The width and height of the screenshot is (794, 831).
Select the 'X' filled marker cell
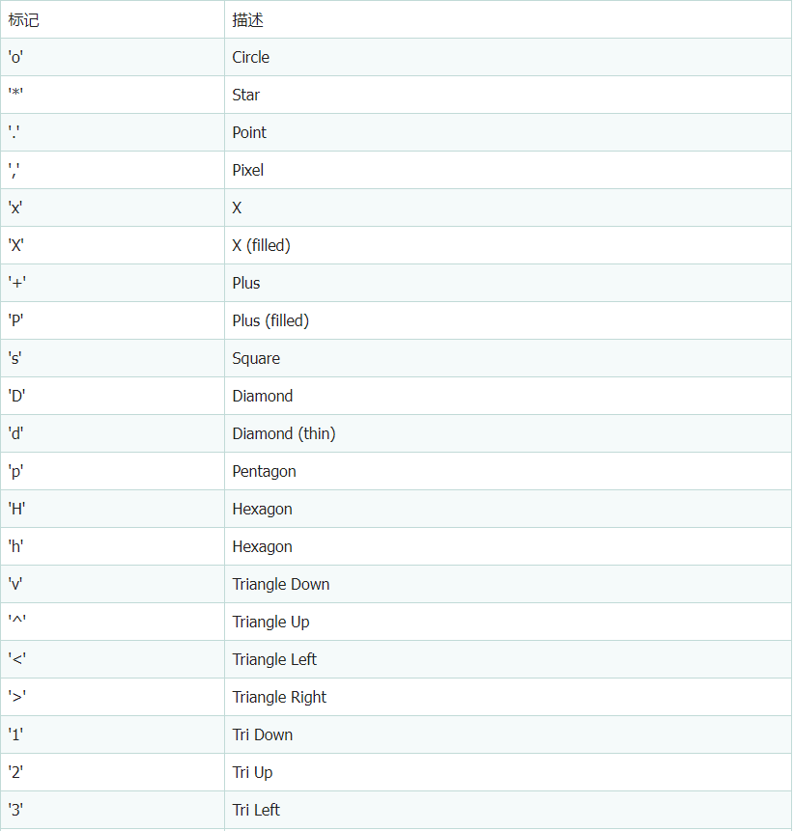(x=112, y=245)
